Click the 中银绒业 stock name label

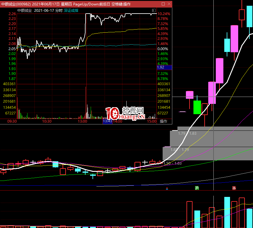[x=24, y=11]
